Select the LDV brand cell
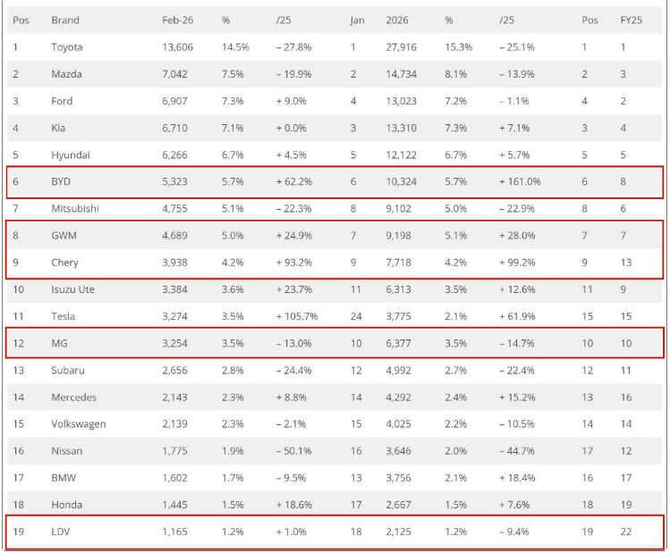This screenshot has height=553, width=670. 63,532
